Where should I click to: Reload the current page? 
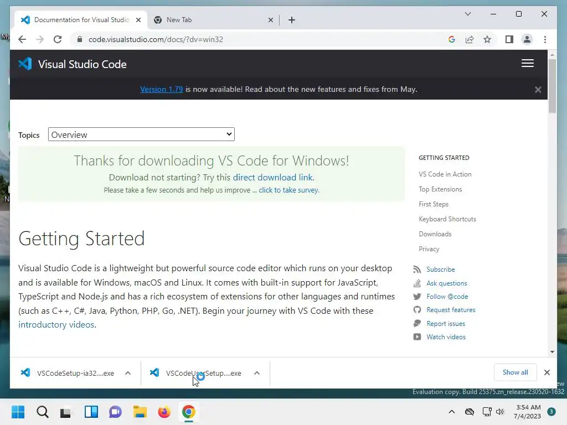click(58, 39)
